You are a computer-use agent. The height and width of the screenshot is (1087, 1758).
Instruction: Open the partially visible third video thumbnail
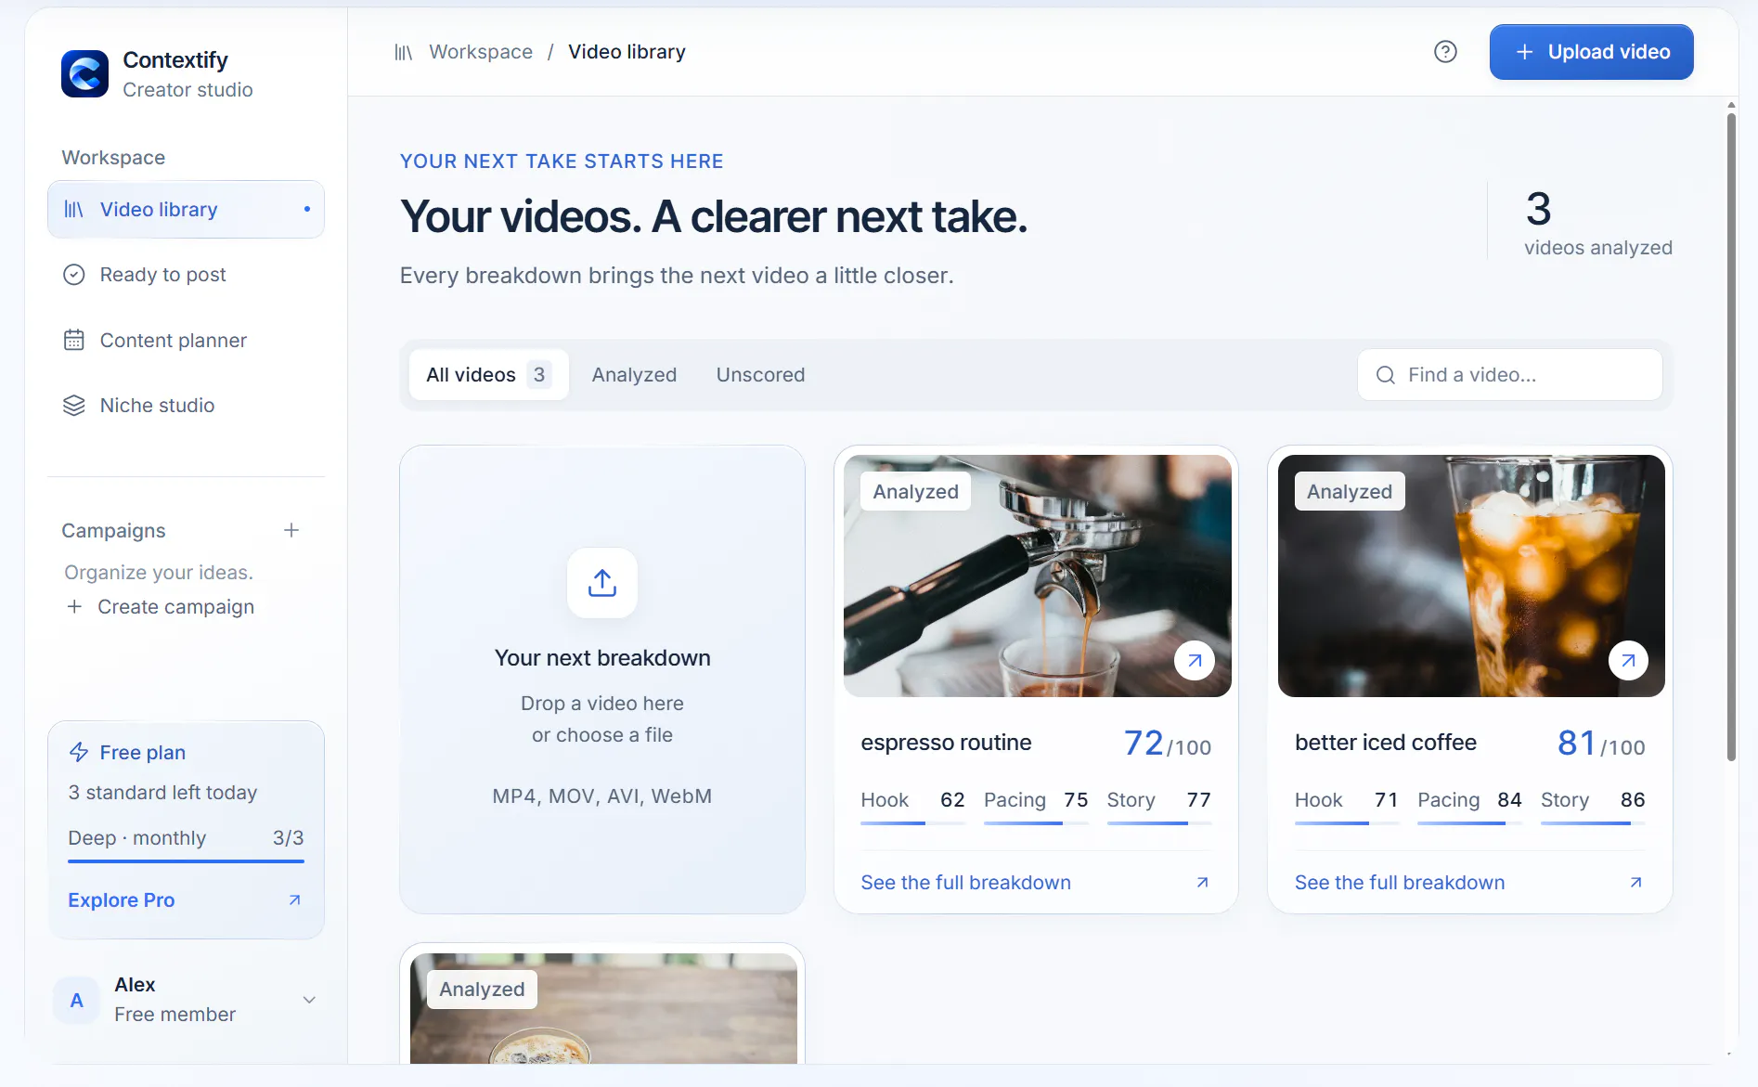pyautogui.click(x=603, y=1008)
